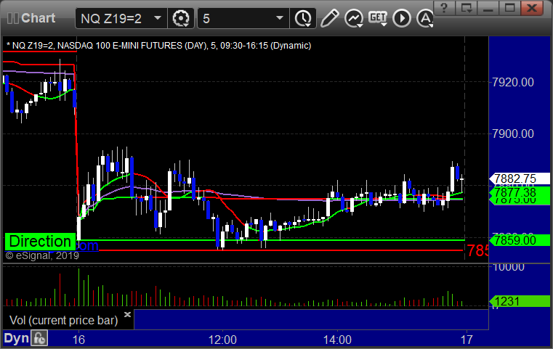Click the pop-out window icon
Viewport: 553px width, 349px height.
[x=466, y=8]
